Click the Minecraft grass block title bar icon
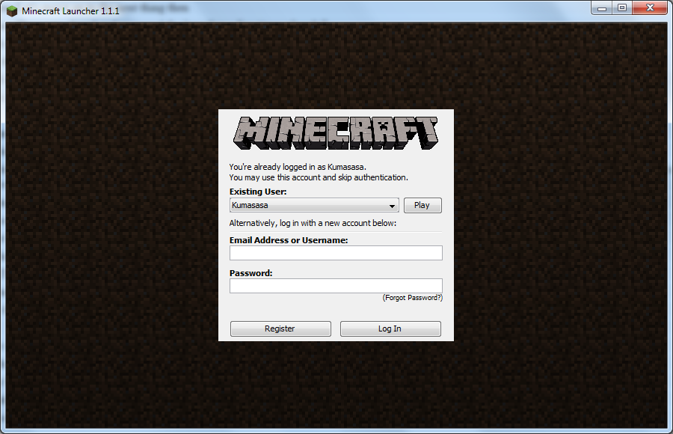 point(11,10)
